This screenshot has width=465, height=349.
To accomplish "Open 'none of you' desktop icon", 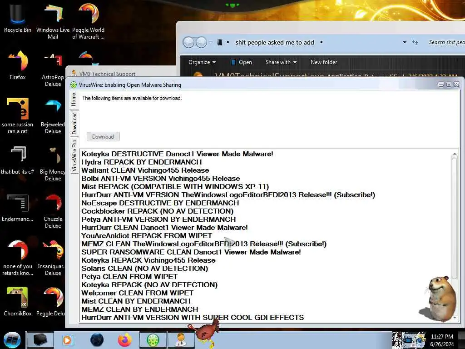I will point(18,258).
